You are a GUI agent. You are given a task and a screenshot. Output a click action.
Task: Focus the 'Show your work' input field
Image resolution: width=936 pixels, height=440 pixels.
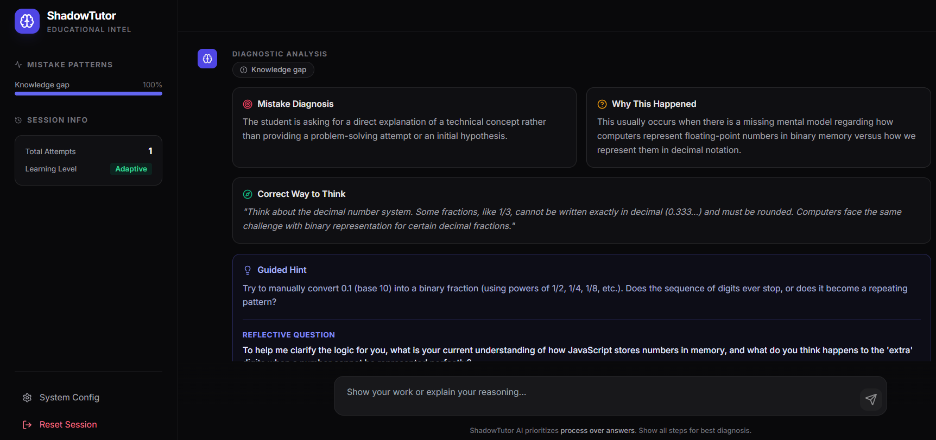click(x=597, y=392)
